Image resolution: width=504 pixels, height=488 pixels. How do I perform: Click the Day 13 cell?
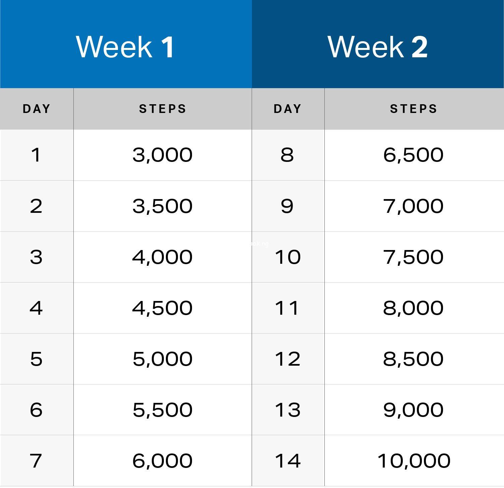click(288, 410)
